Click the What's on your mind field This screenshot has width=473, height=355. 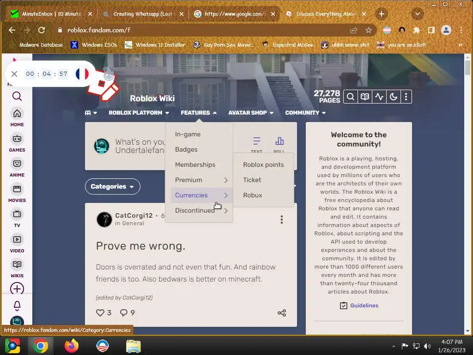click(140, 146)
